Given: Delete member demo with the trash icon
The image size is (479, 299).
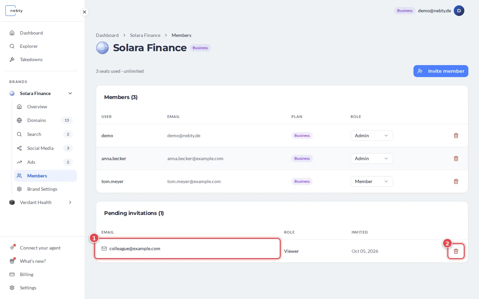Looking at the screenshot, I should [456, 136].
